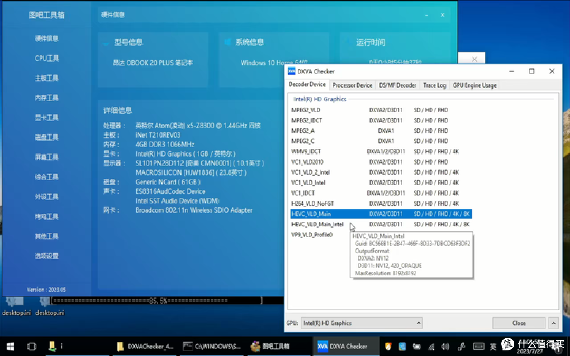Switch to DXVAChecker_4 folder taskbar item

[145, 346]
